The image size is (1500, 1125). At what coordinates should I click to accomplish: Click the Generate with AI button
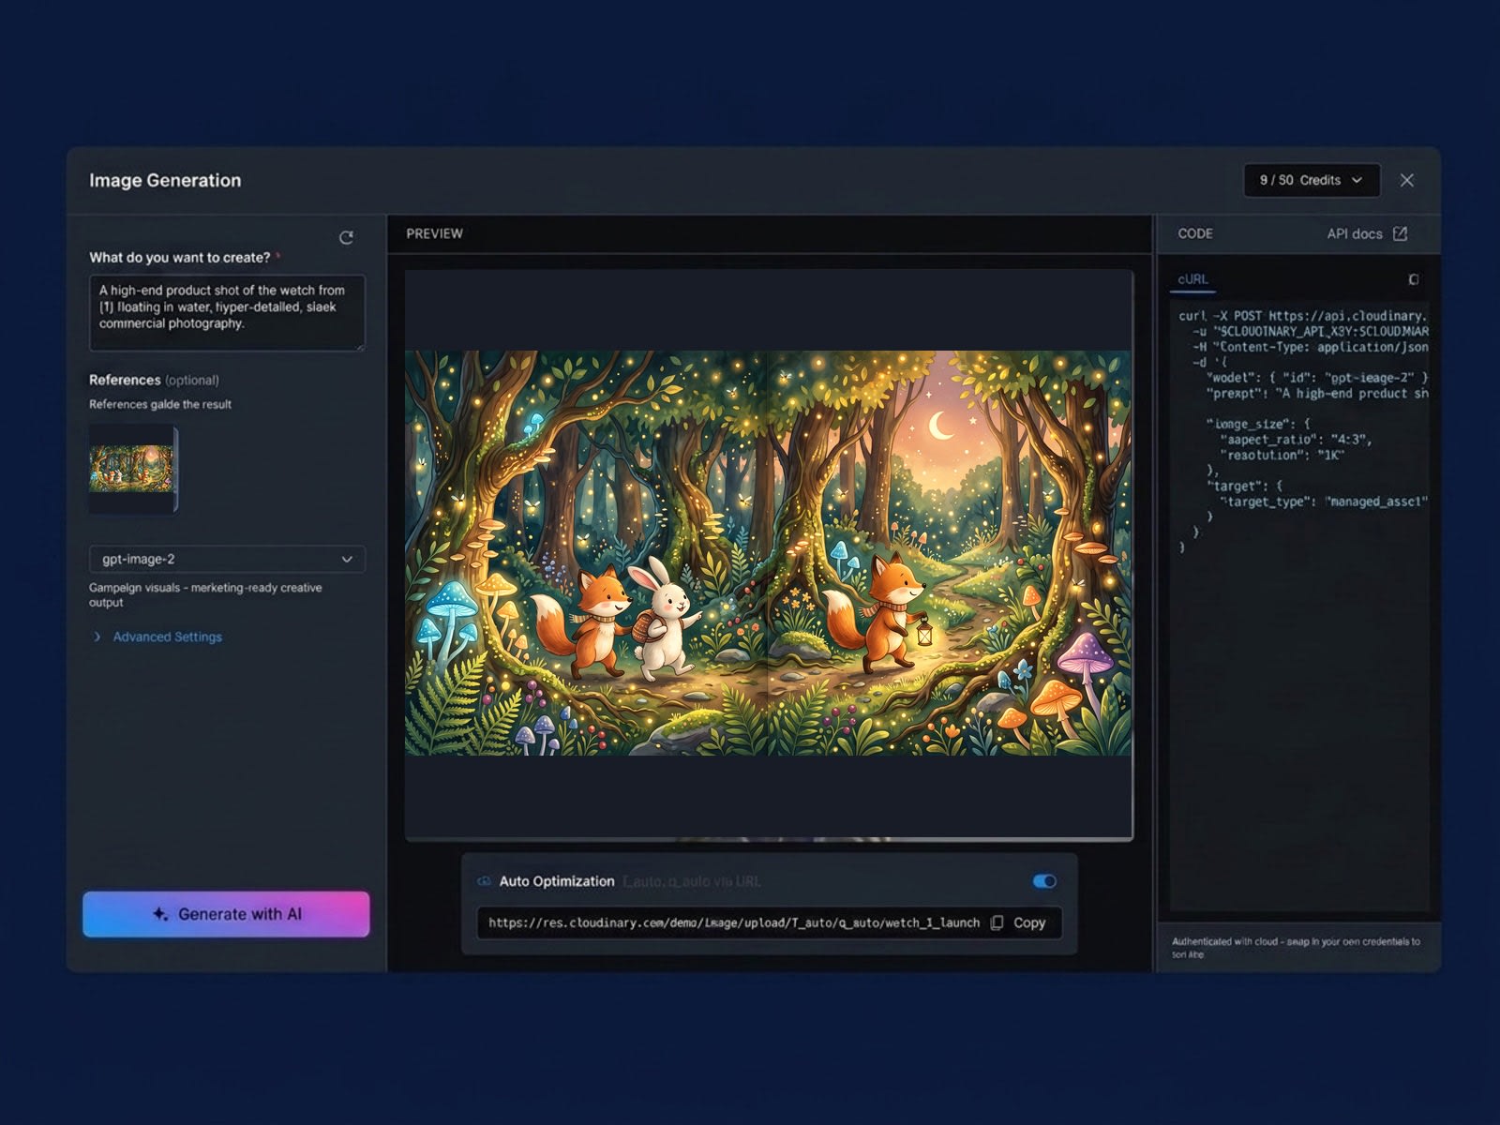pos(226,914)
